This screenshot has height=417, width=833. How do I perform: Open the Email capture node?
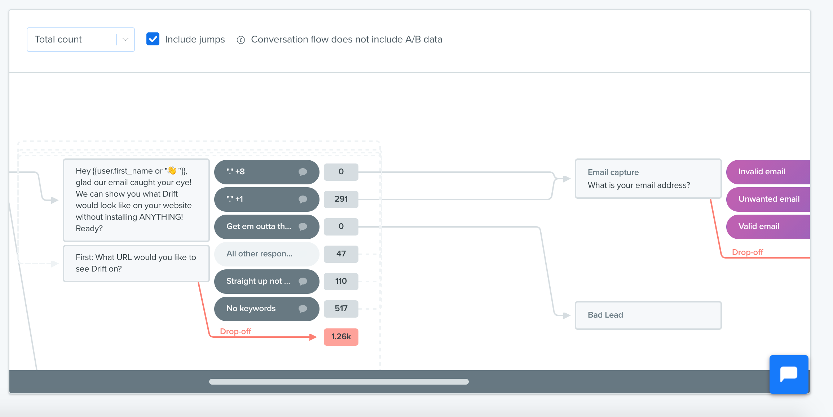[648, 179]
